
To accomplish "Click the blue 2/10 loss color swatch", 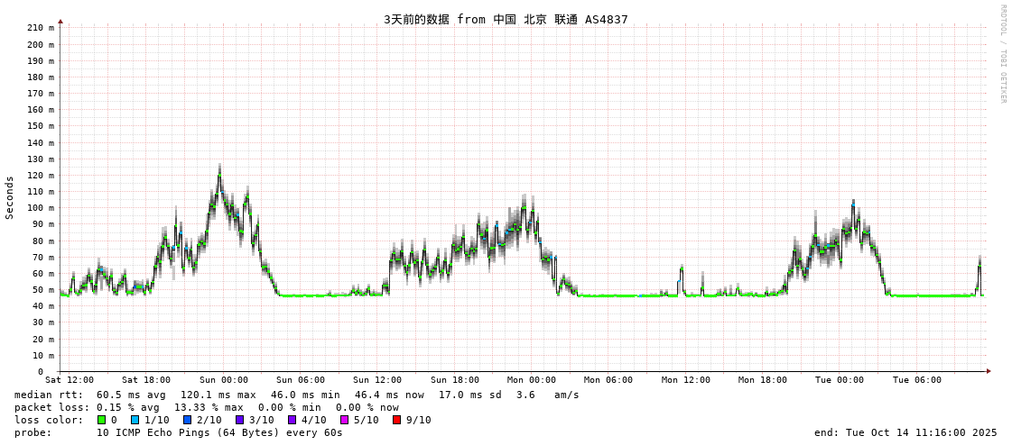I will pos(187,420).
